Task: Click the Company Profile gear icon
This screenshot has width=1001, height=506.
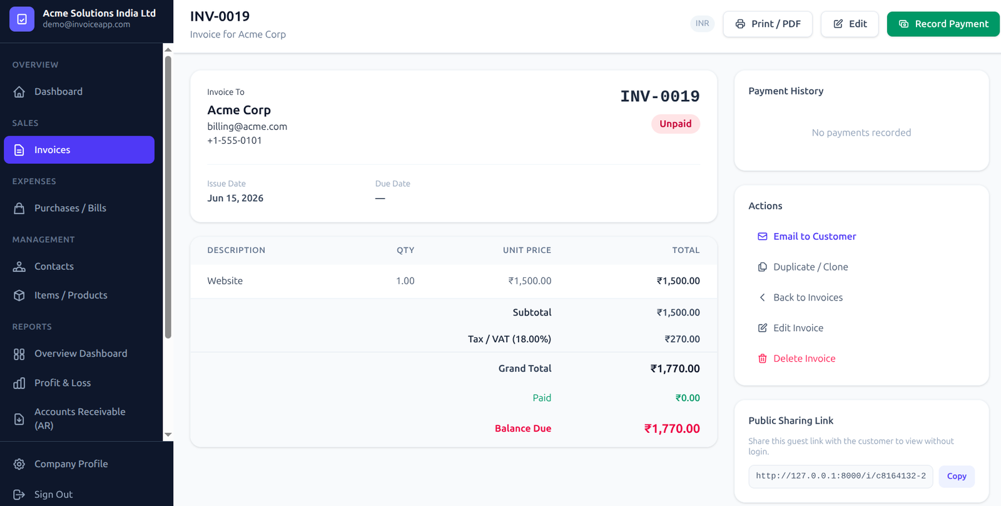Action: (19, 464)
